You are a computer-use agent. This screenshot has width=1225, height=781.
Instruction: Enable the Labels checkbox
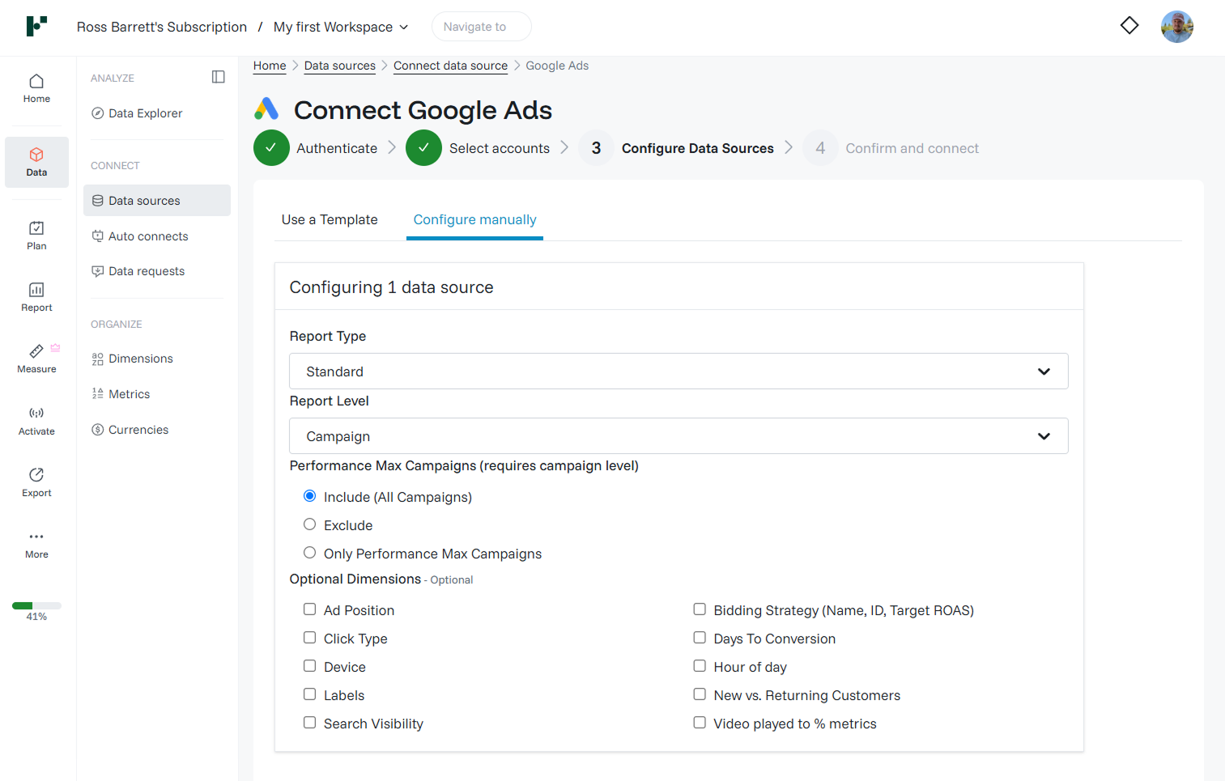(309, 694)
